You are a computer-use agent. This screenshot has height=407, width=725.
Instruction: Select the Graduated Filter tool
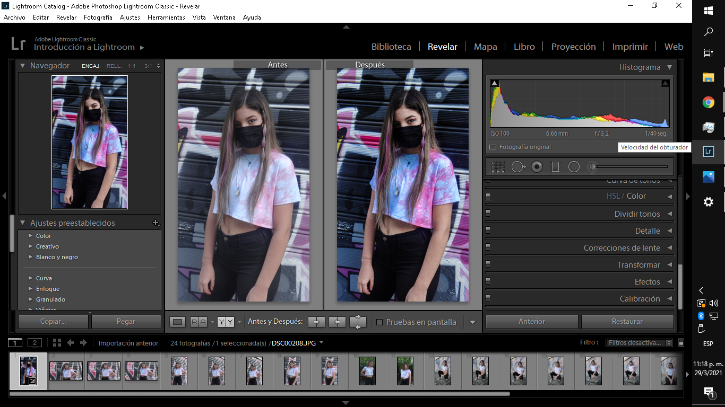tap(555, 167)
